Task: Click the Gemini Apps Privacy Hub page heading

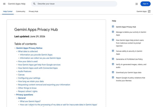Action: point(36,29)
